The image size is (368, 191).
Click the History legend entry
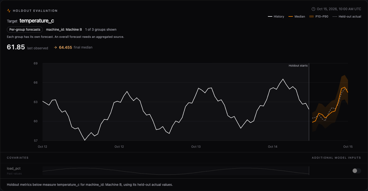[x=276, y=16]
